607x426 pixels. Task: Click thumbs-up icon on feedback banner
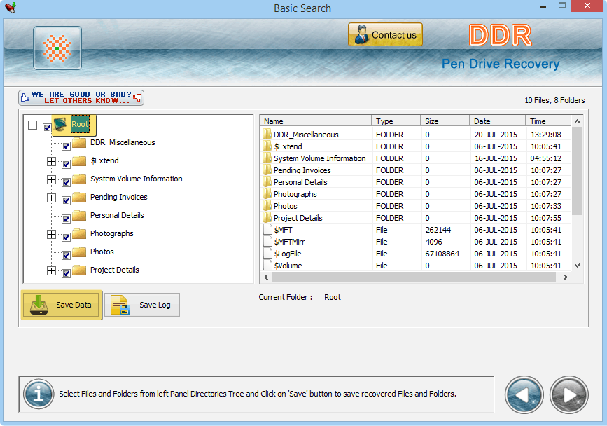pos(25,97)
